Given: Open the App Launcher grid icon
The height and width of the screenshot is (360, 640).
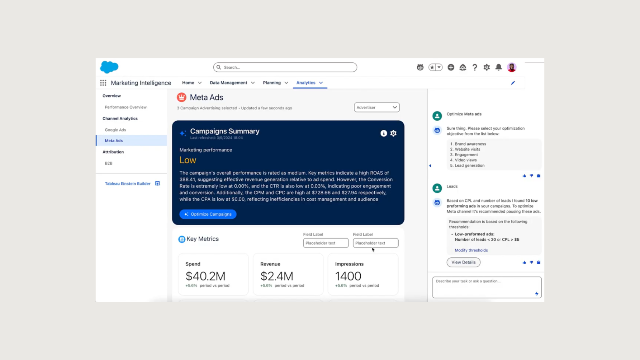Looking at the screenshot, I should tap(103, 83).
